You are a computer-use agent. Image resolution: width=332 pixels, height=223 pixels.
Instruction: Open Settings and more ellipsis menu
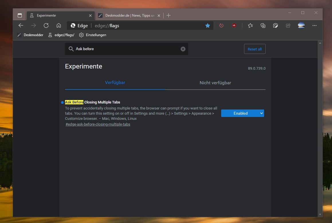[315, 26]
